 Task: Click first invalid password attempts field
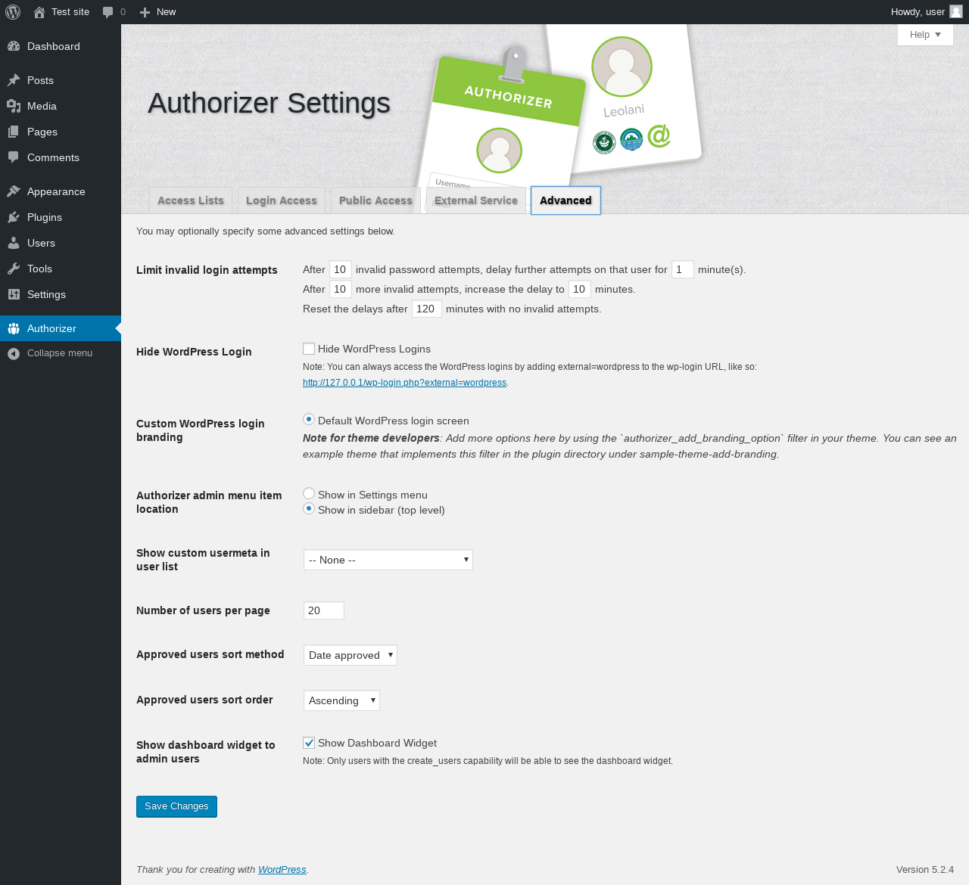341,269
